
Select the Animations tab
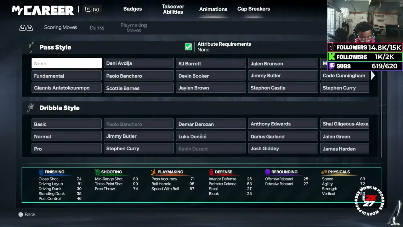(213, 9)
